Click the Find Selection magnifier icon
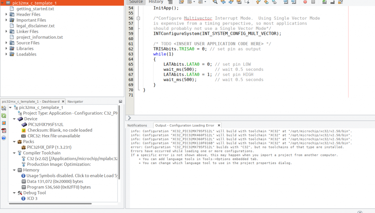The height and width of the screenshot is (213, 375). 215,2
